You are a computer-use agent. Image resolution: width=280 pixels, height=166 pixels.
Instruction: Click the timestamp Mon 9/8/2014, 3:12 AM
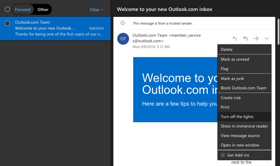click(x=151, y=47)
